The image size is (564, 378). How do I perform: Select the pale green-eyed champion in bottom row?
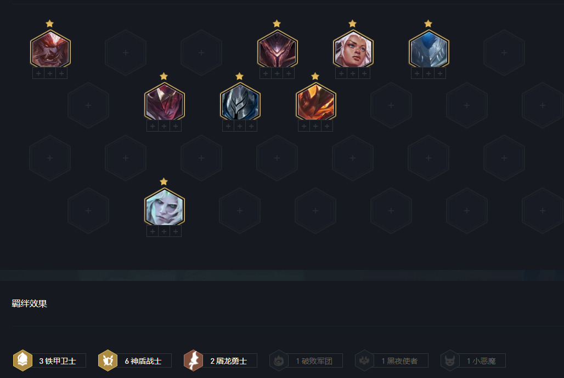click(x=165, y=207)
